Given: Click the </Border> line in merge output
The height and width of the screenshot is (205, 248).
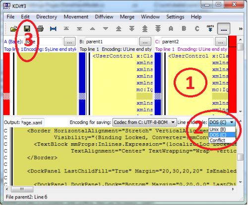Looking at the screenshot, I should tap(42, 158).
